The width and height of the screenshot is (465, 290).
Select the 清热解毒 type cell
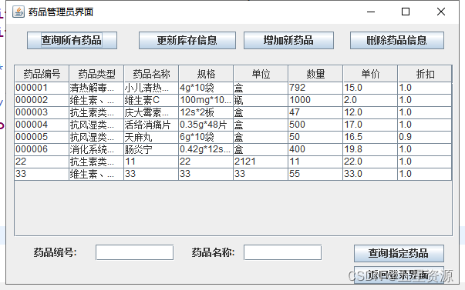tap(96, 88)
